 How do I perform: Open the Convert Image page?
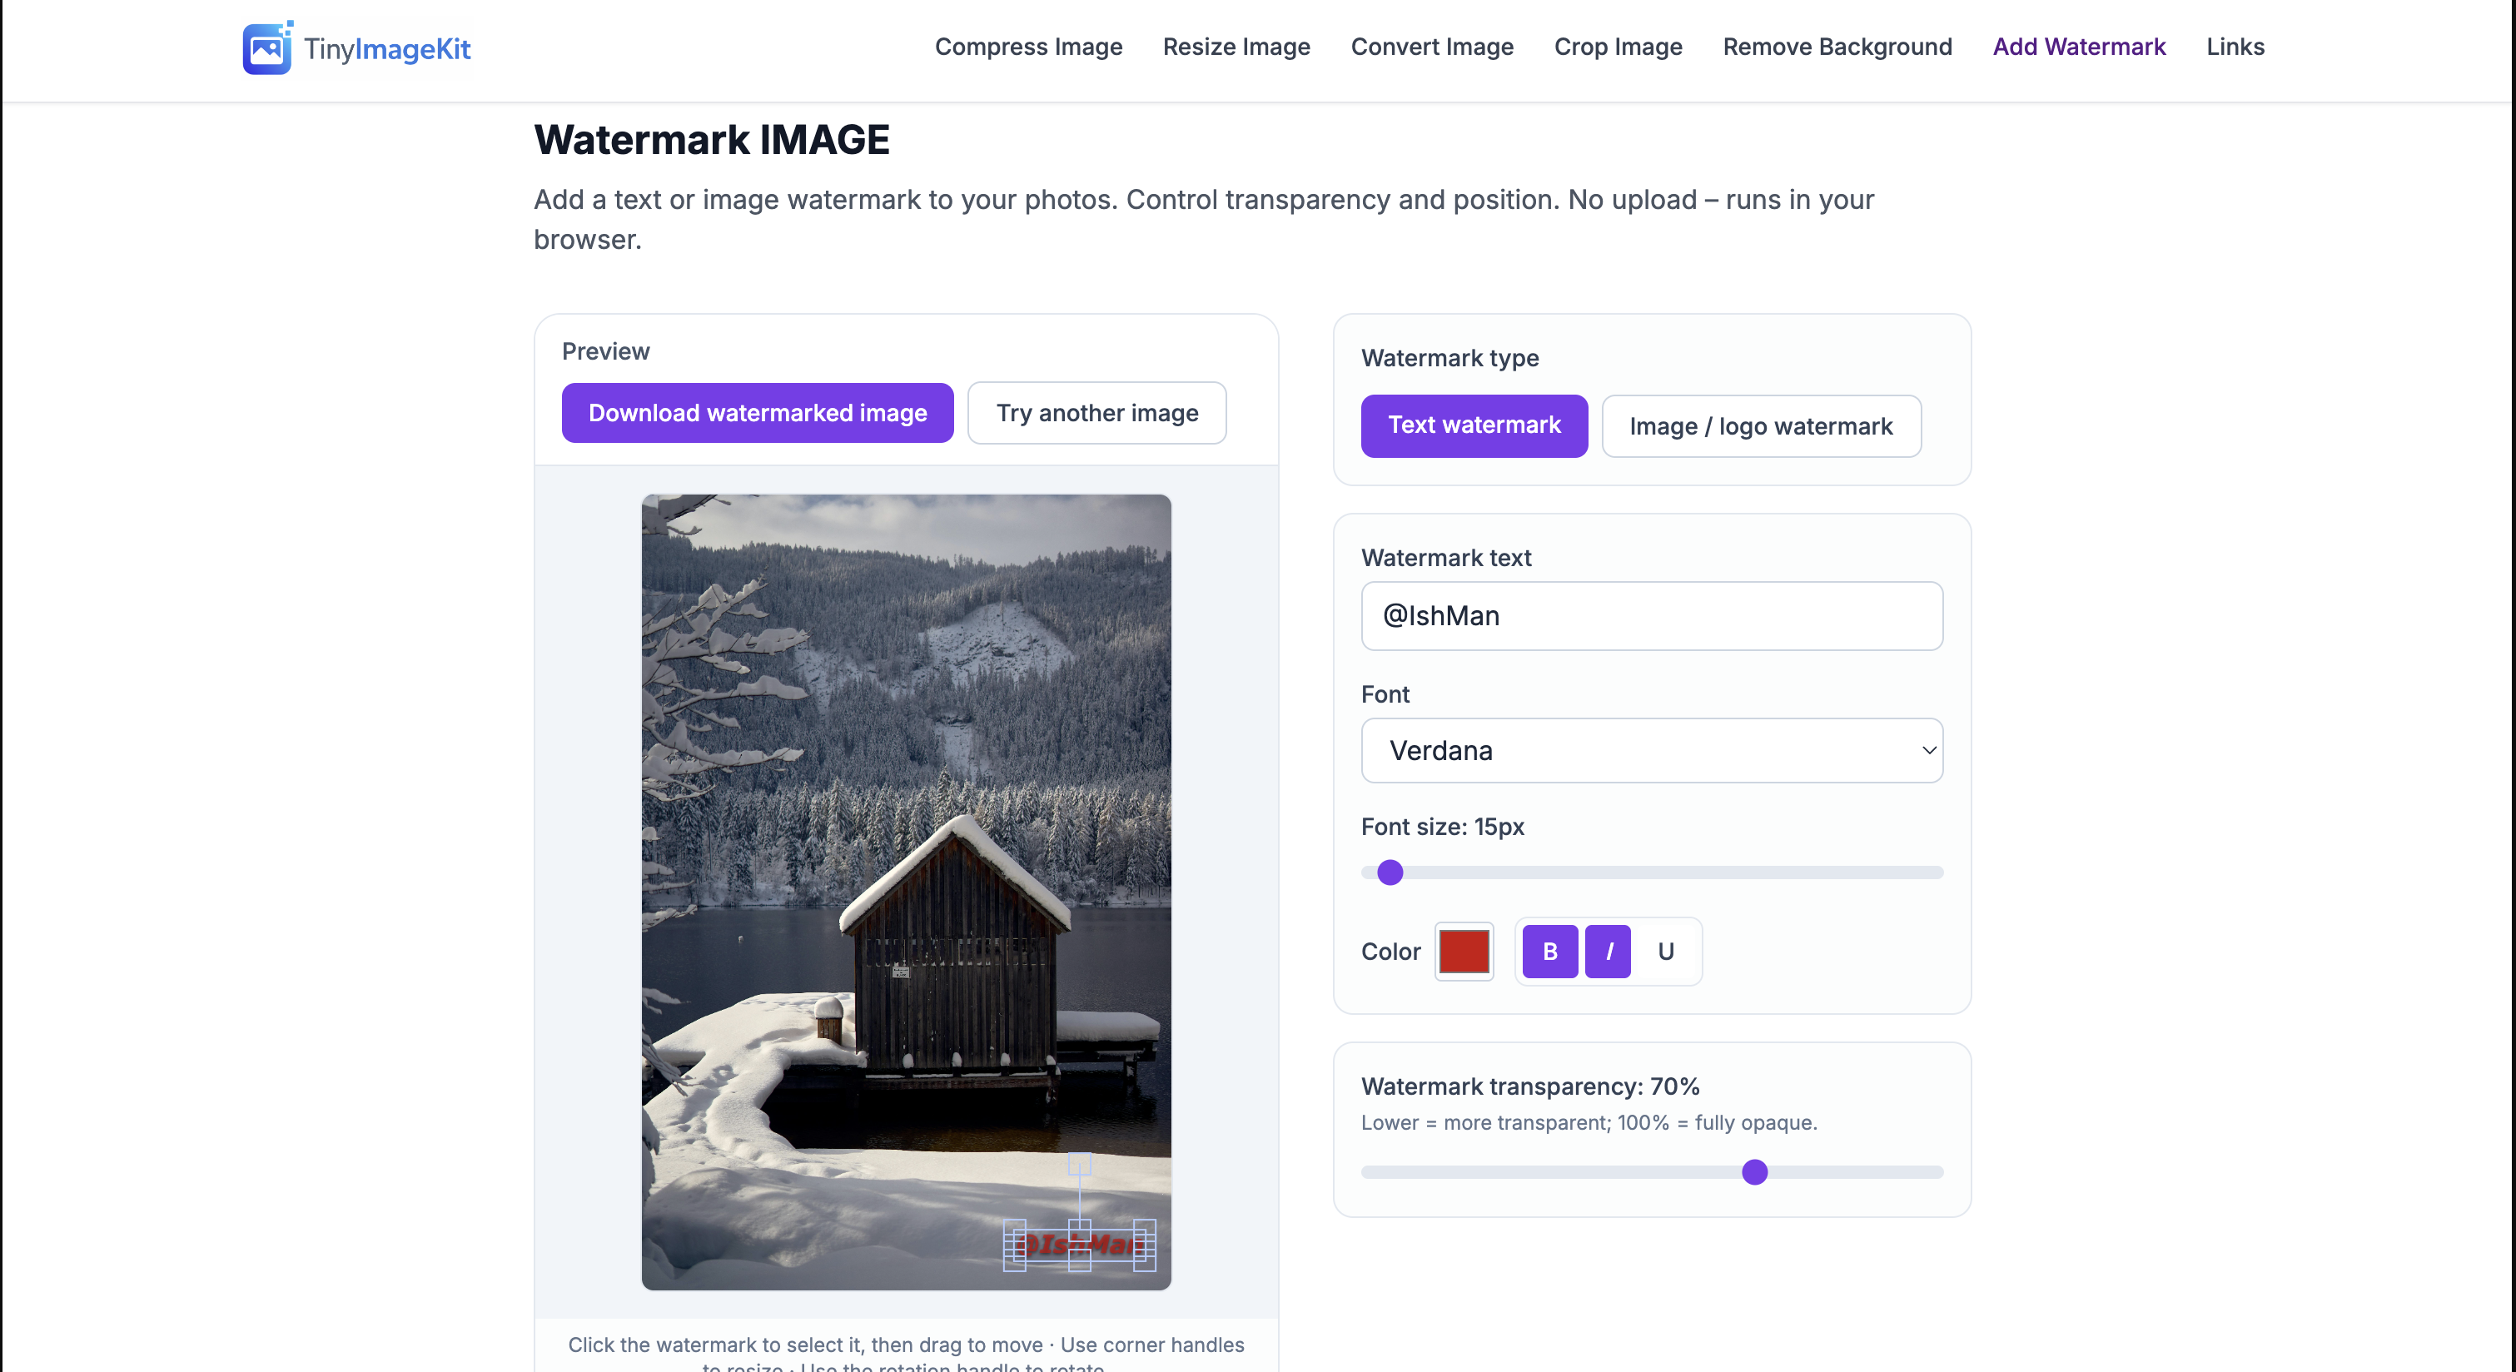[x=1432, y=46]
